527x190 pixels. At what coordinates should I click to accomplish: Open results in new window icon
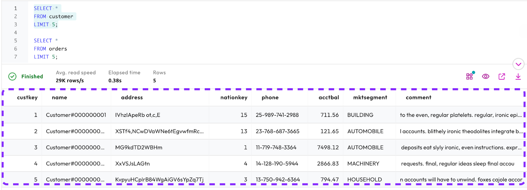point(502,76)
